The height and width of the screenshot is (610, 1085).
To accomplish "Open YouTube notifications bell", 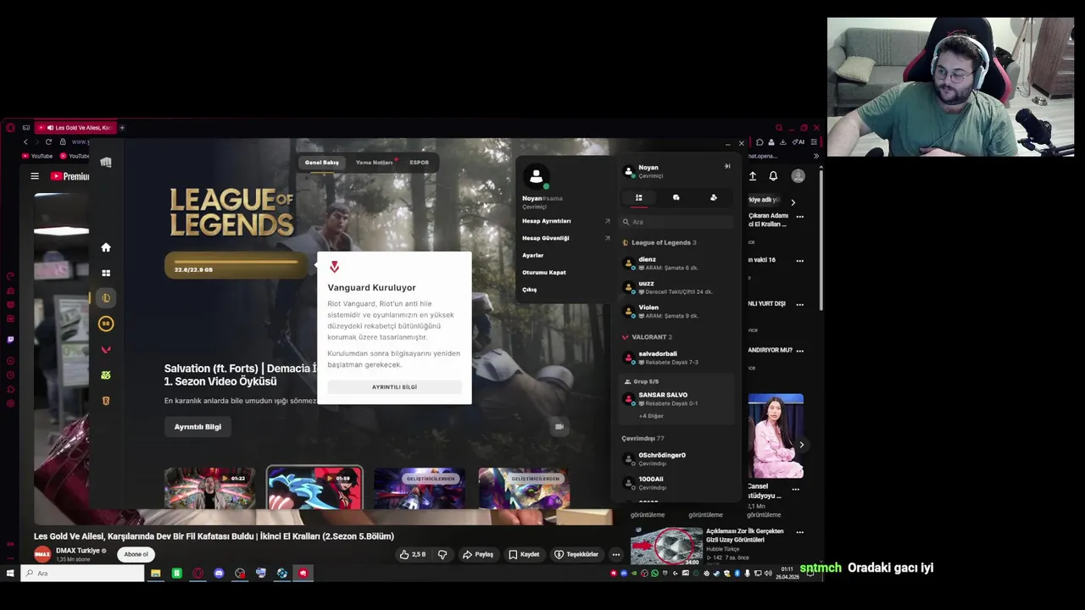I will tap(773, 176).
